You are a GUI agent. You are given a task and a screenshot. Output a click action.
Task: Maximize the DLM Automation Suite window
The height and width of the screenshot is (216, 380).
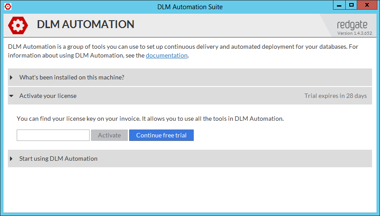351,5
